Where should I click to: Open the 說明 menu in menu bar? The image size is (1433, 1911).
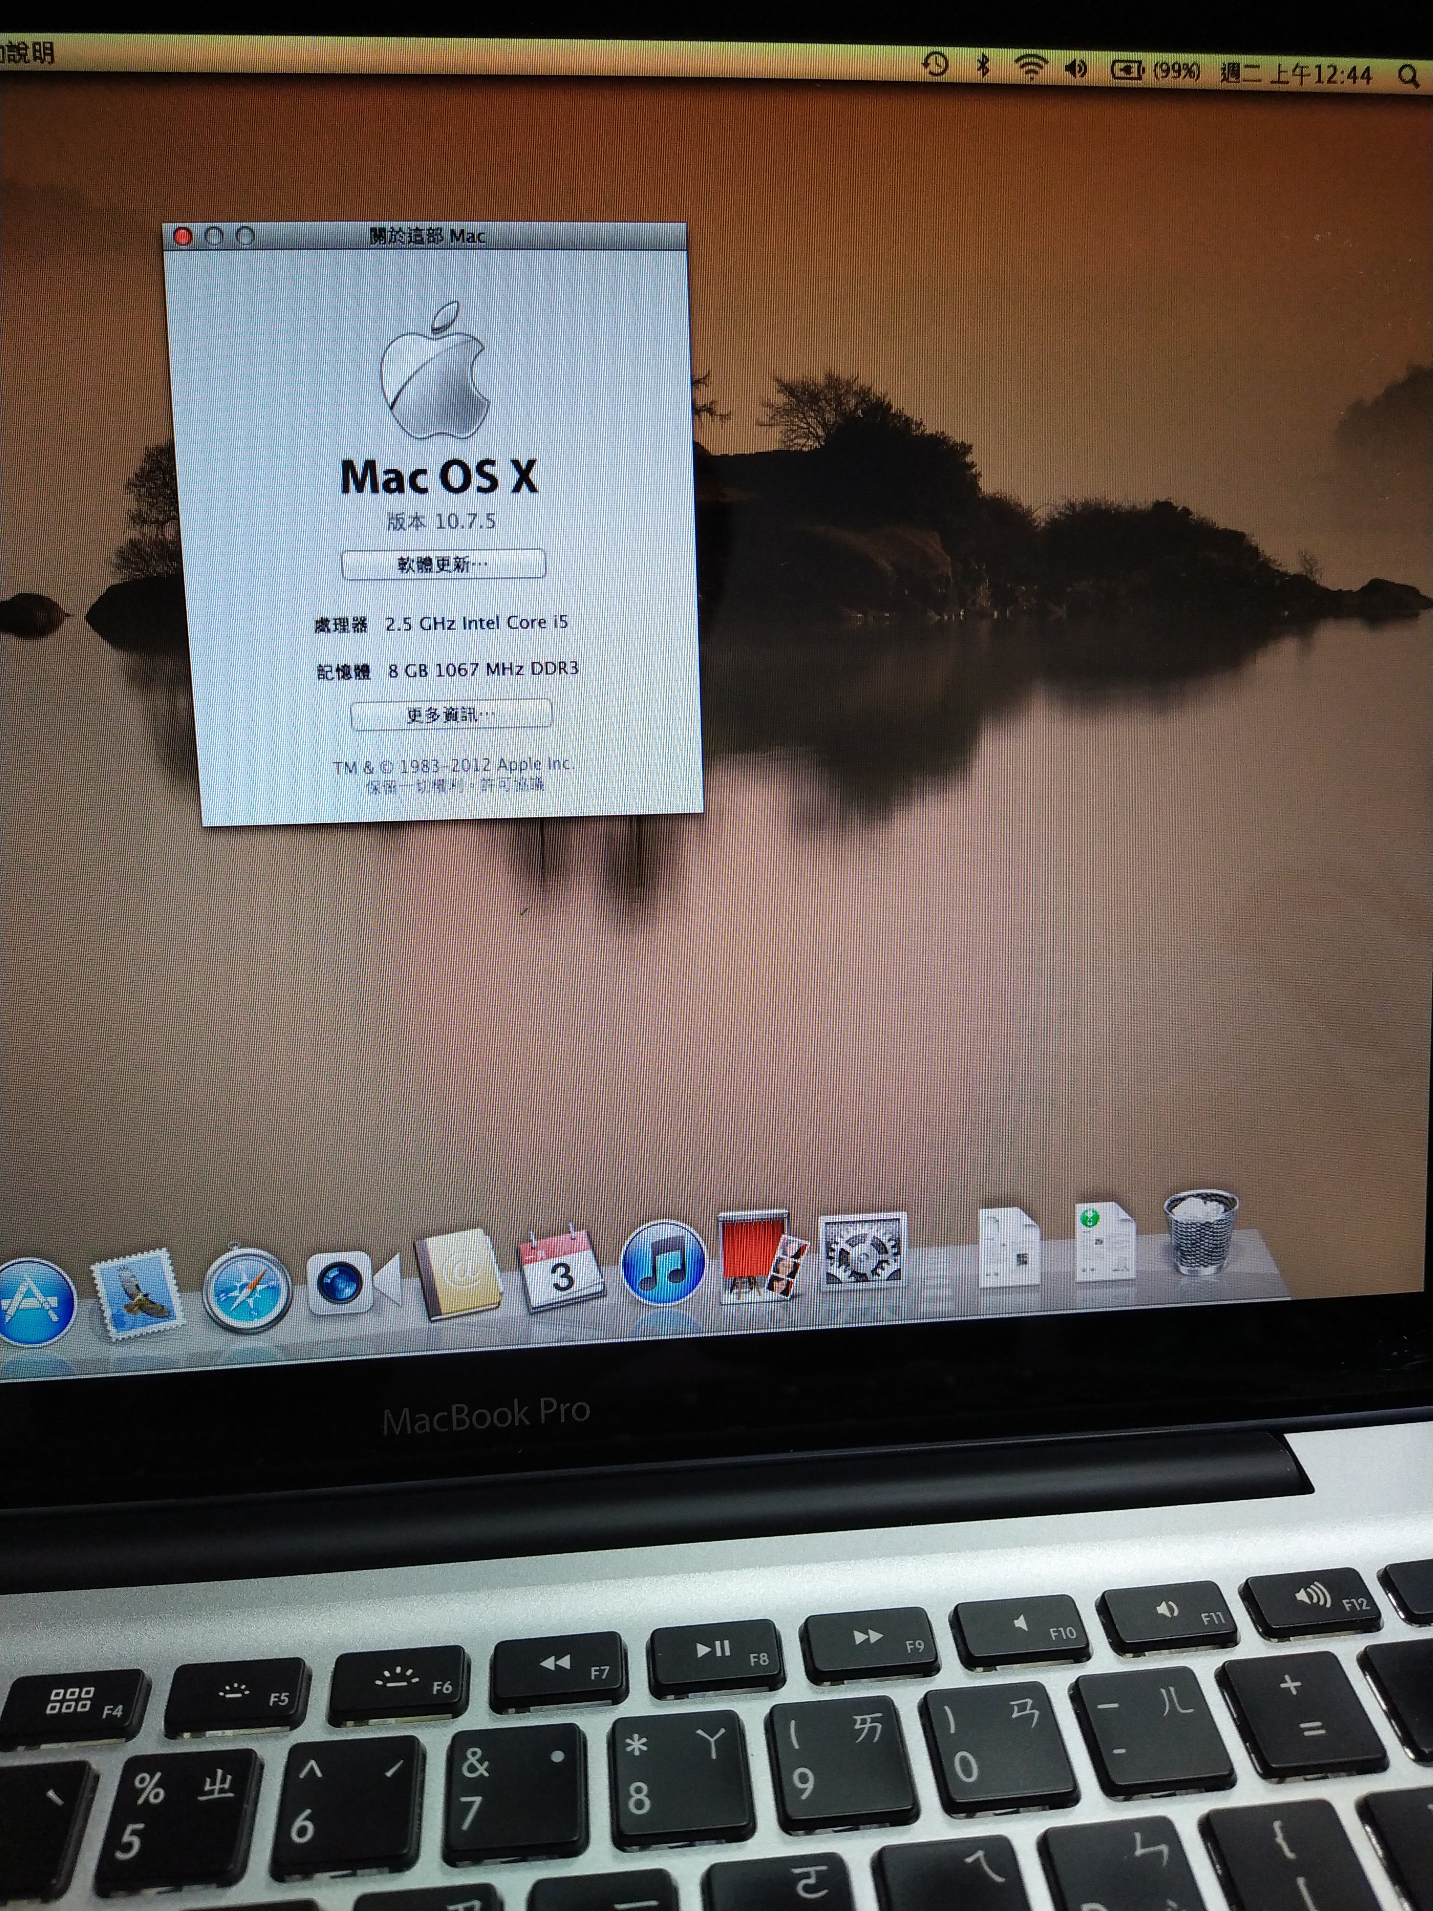pos(26,52)
